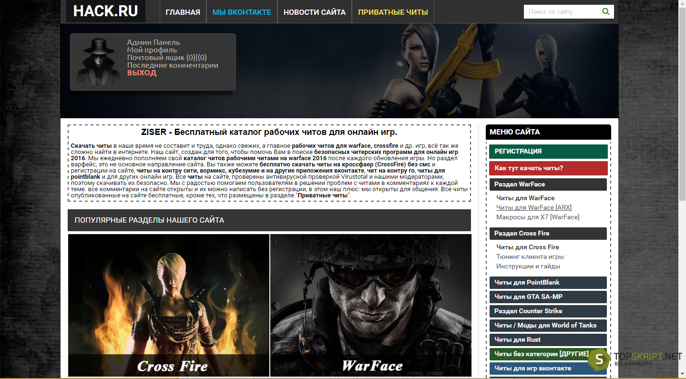
Task: Click ПОПУЛЯРНЫЕ РАЗДЕЛЫ НАШЕГО САЙТА heading
Action: (149, 220)
